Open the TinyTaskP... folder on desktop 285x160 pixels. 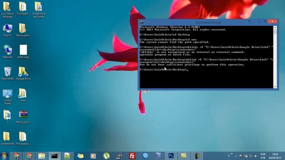coord(23,8)
